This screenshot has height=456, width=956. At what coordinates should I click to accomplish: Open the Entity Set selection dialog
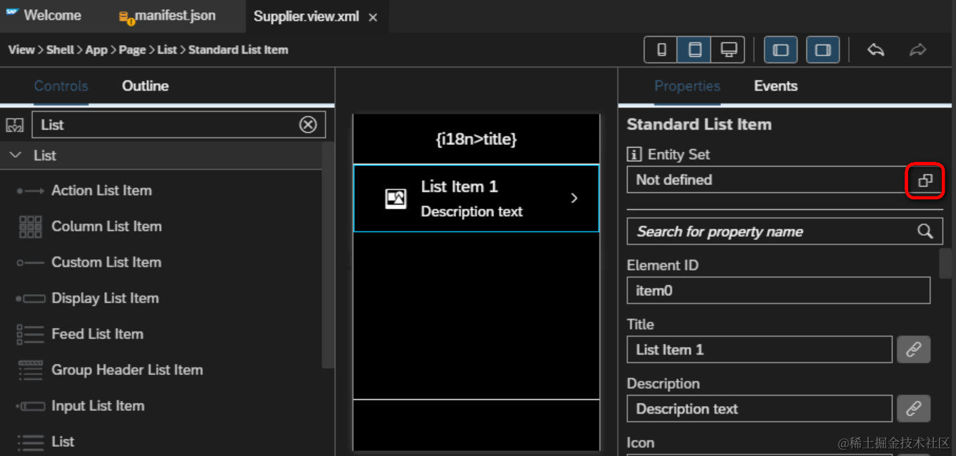pyautogui.click(x=925, y=180)
